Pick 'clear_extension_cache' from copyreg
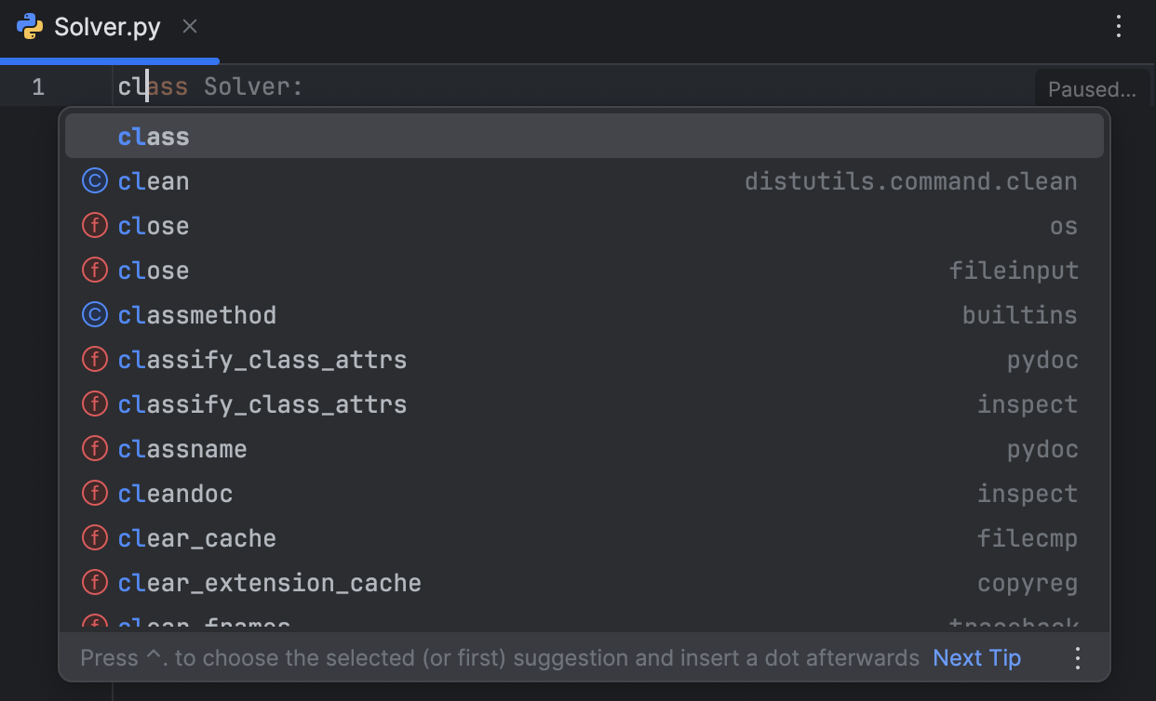The width and height of the screenshot is (1156, 701). tap(269, 582)
